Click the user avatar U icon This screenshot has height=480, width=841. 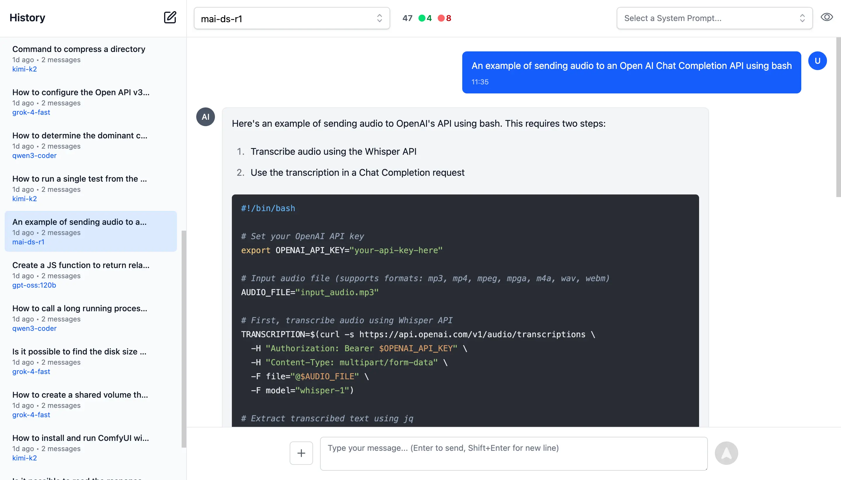(x=817, y=61)
